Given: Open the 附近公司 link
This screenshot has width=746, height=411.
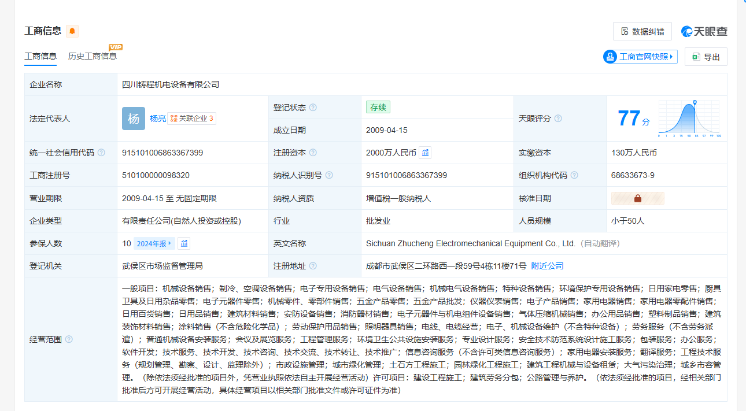Looking at the screenshot, I should pyautogui.click(x=547, y=266).
